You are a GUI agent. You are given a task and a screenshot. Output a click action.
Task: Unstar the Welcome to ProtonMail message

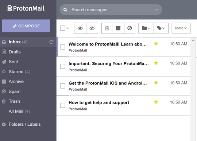[156, 44]
